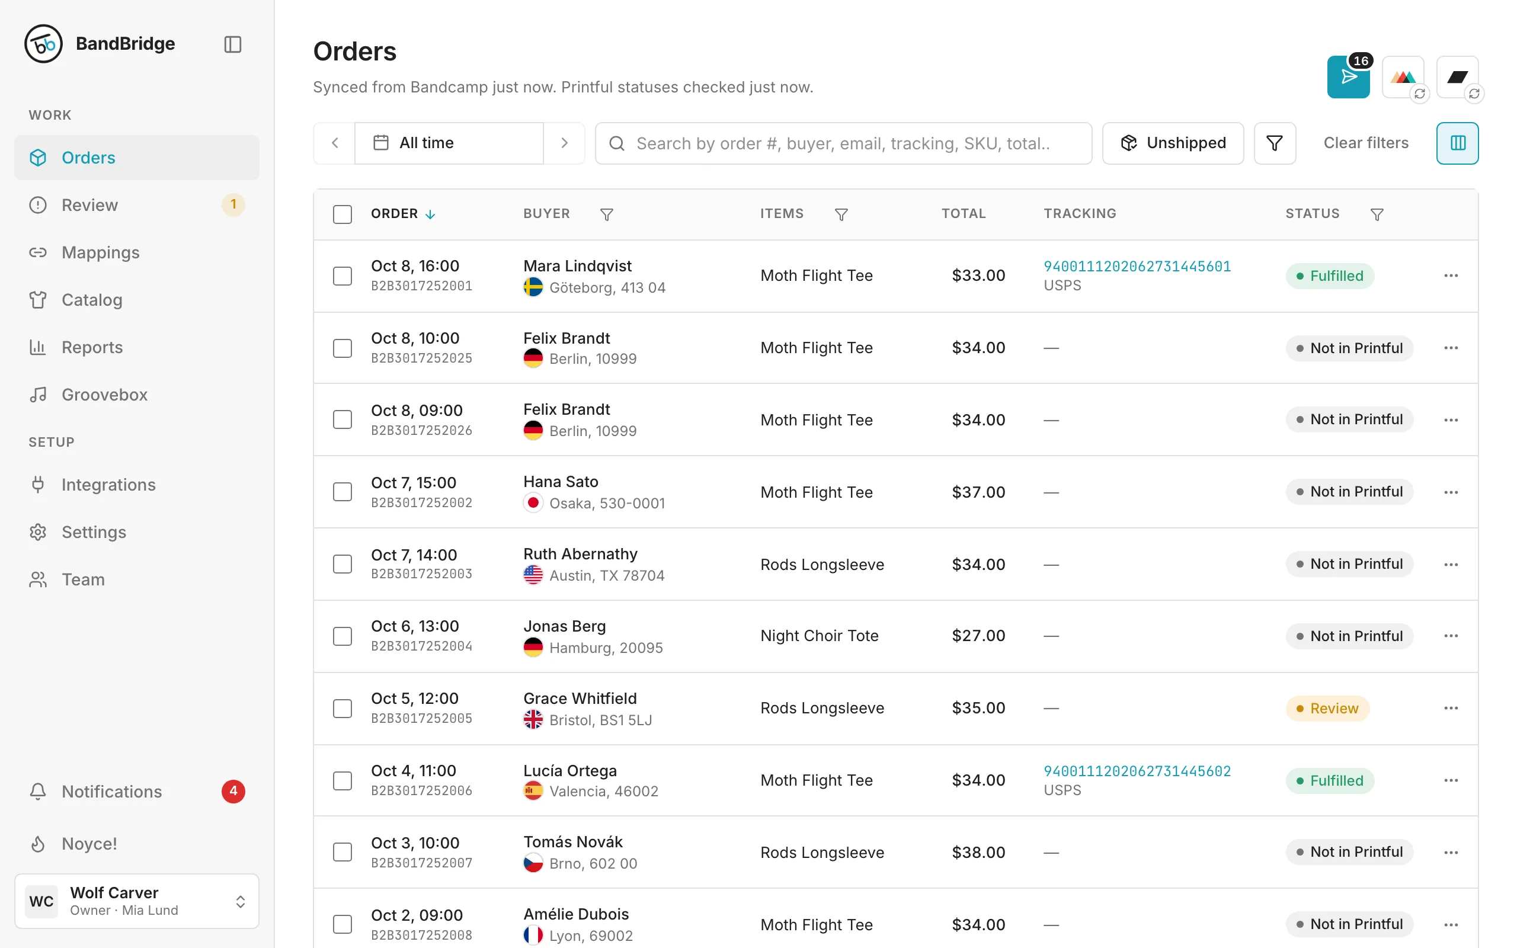Click the Hana Sato buyer name
This screenshot has width=1517, height=948.
tap(561, 482)
